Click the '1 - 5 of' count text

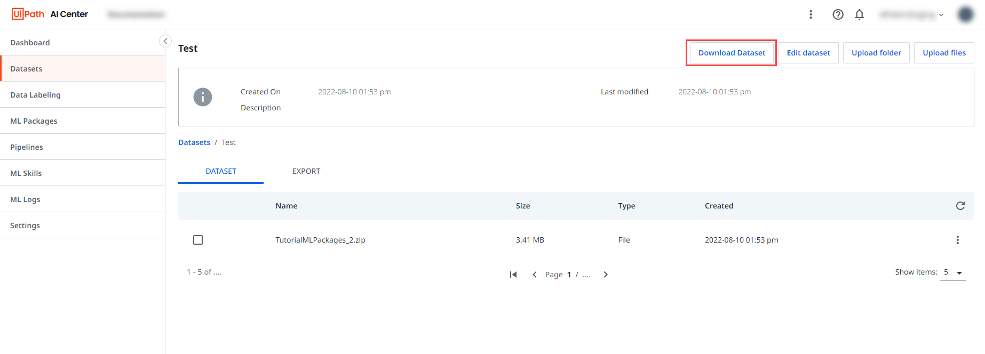tap(204, 272)
